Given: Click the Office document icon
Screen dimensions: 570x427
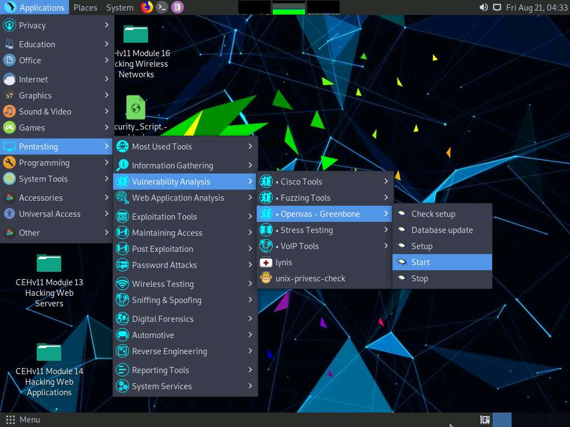Looking at the screenshot, I should (x=9, y=60).
